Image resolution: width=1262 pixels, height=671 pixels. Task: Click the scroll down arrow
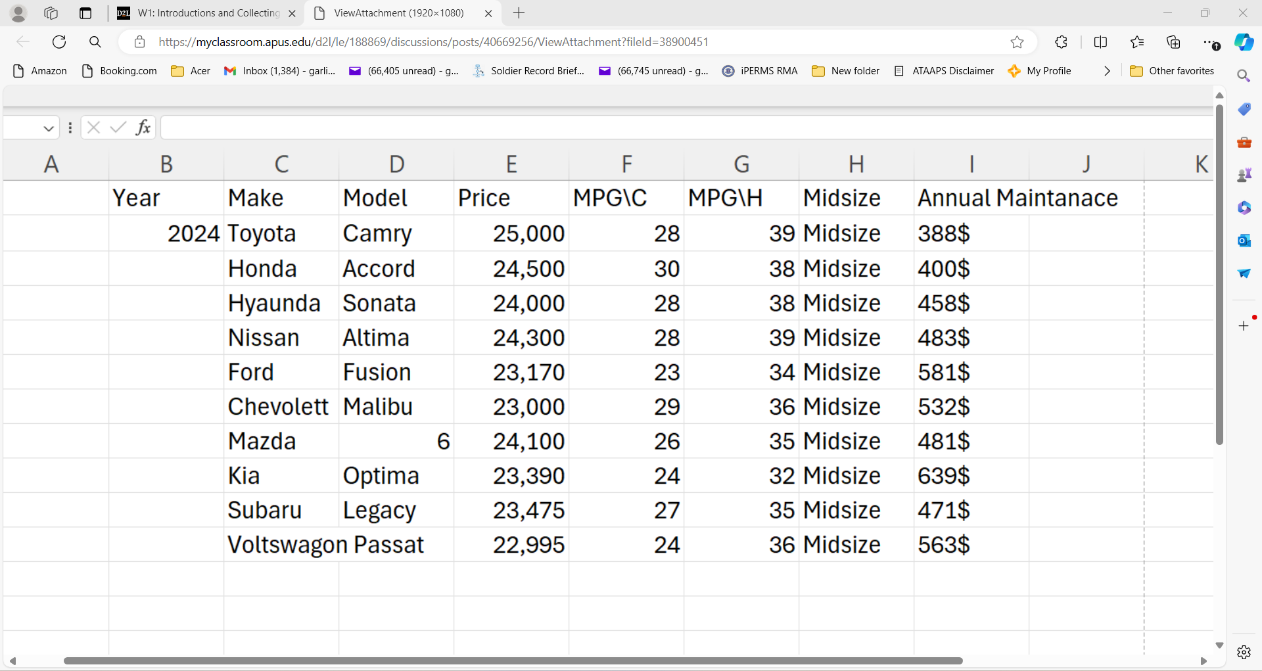coord(1219,645)
